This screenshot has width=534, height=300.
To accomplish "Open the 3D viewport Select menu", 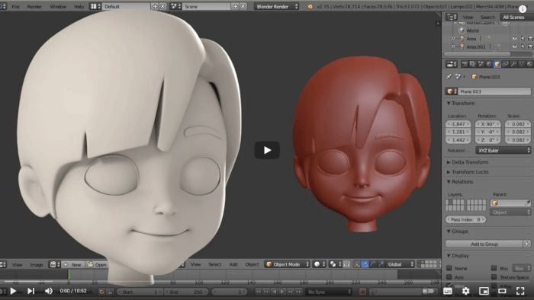I will 215,264.
